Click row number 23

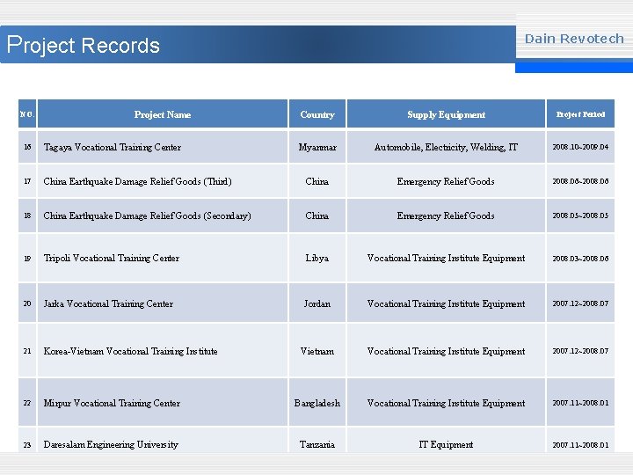(27, 445)
